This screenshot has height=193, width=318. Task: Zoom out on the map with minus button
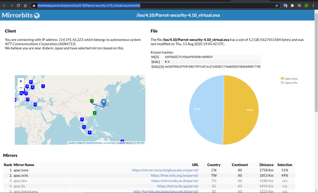point(21,88)
